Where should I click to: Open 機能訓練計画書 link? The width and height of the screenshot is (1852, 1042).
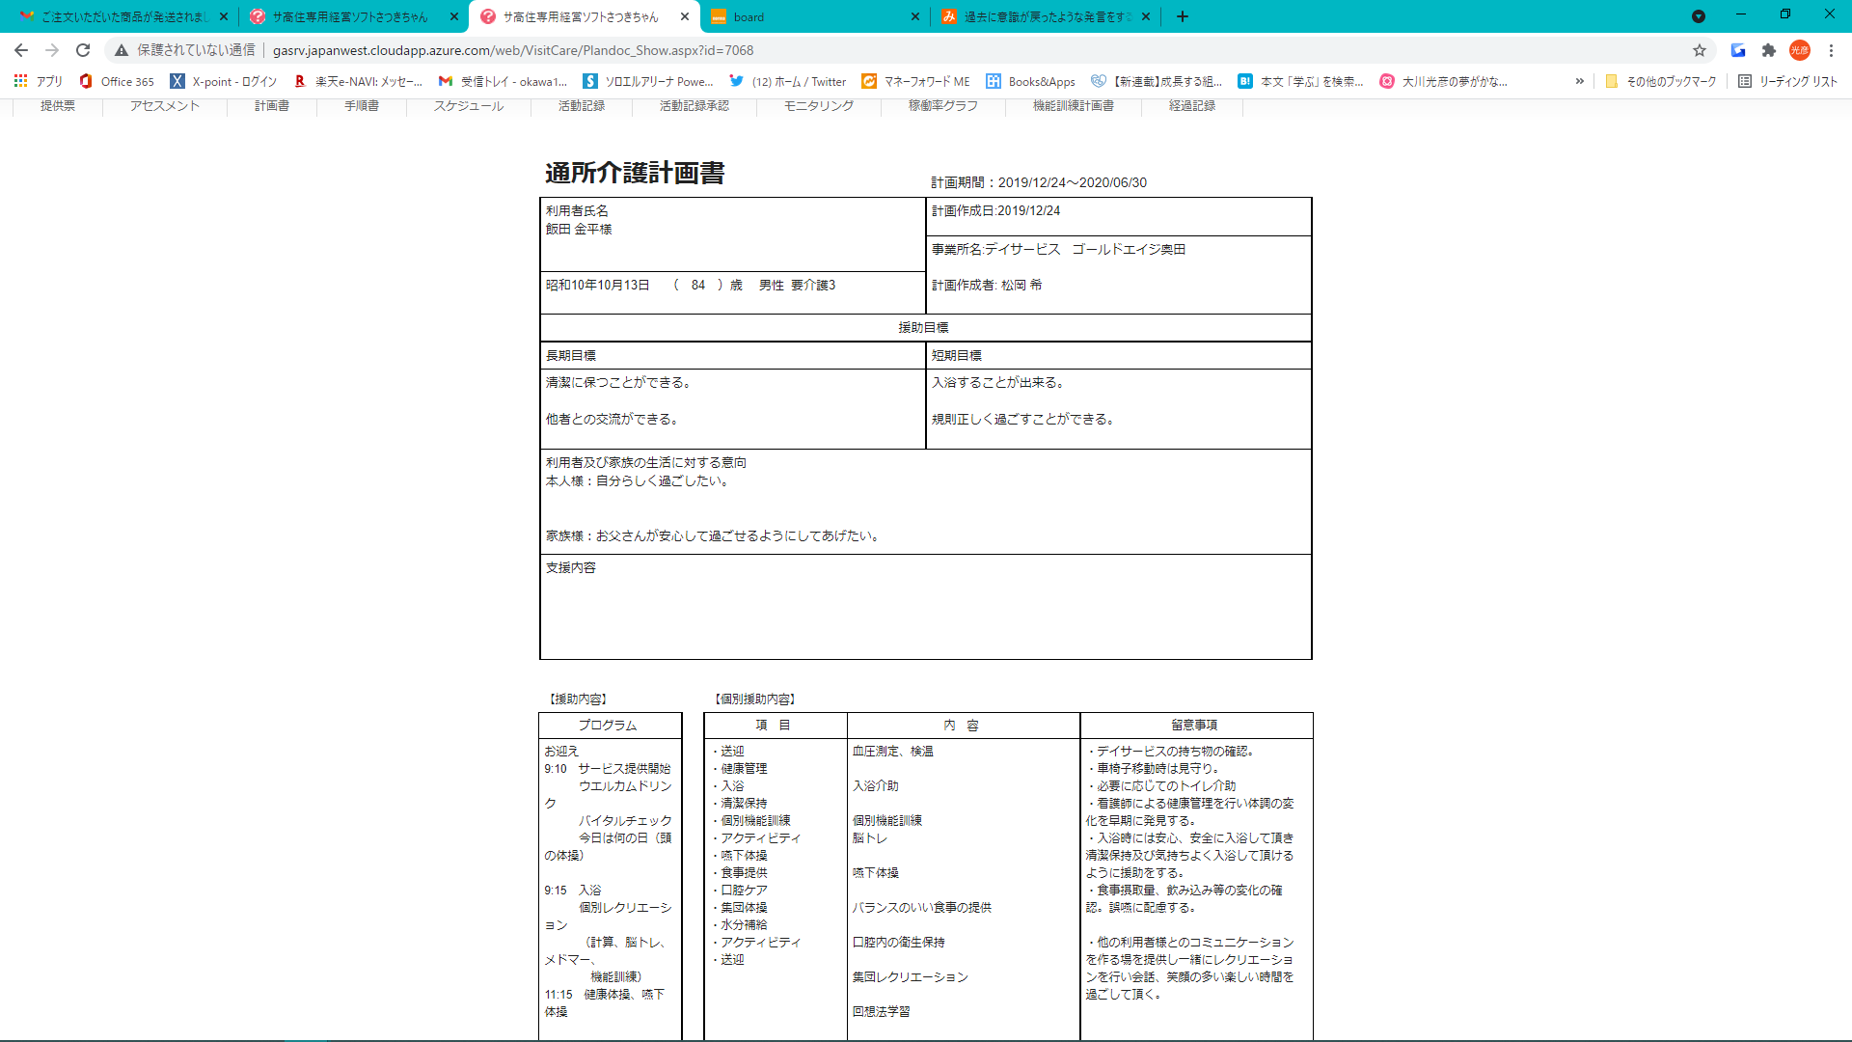1074,105
